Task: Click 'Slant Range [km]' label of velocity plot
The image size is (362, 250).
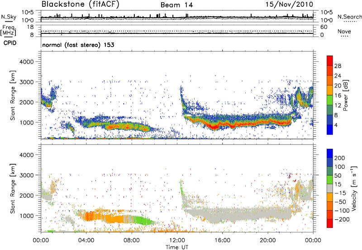Action: click(x=13, y=188)
